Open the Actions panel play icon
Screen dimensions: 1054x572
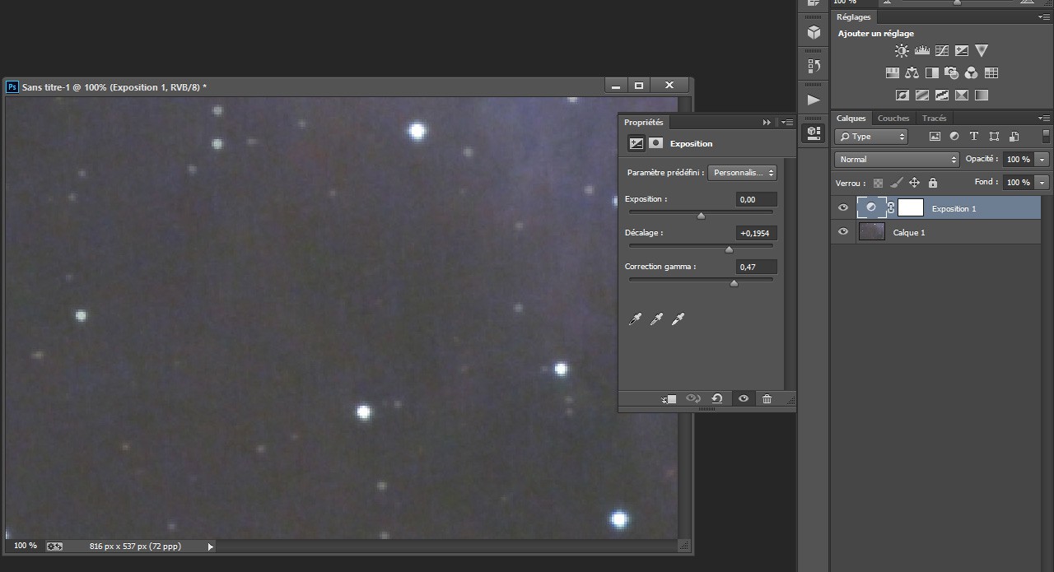coord(814,100)
